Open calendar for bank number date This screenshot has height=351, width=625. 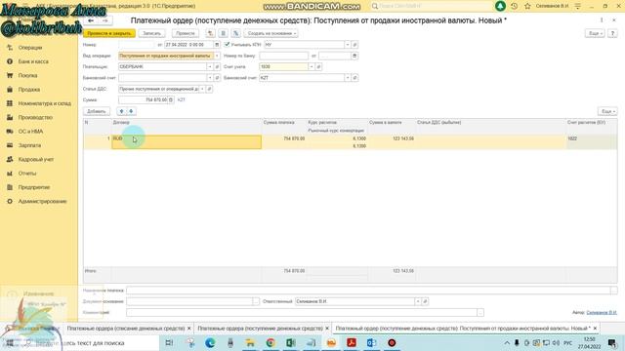[x=354, y=56]
